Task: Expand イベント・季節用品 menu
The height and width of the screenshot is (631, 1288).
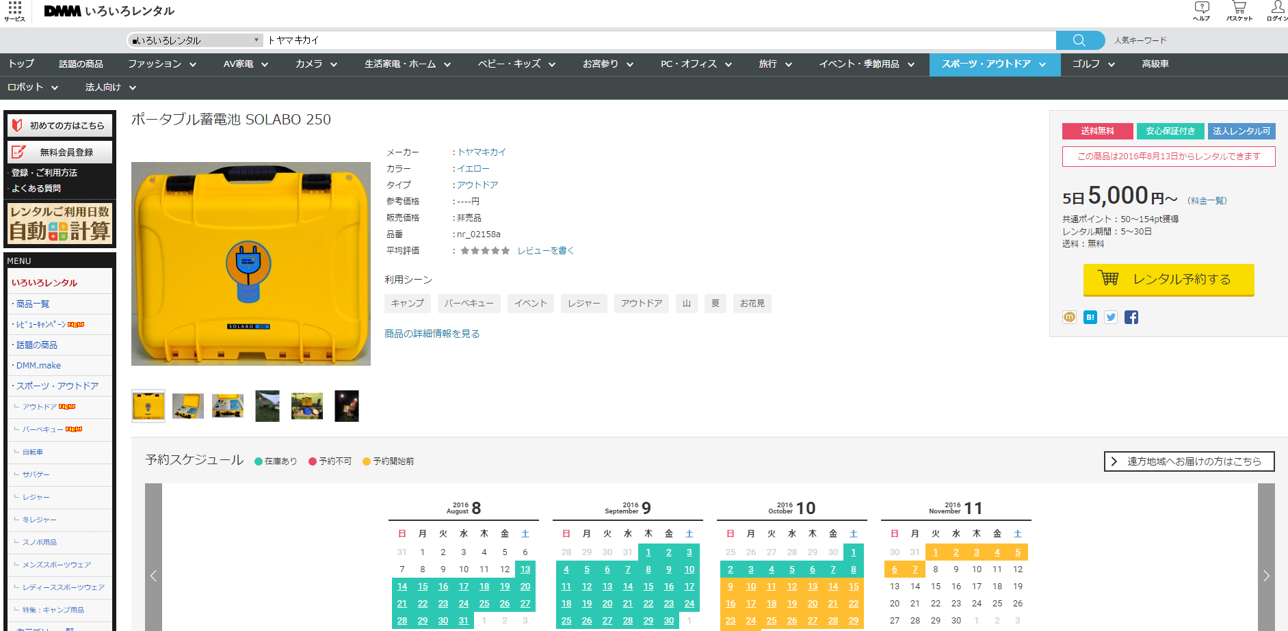Action: pyautogui.click(x=867, y=64)
